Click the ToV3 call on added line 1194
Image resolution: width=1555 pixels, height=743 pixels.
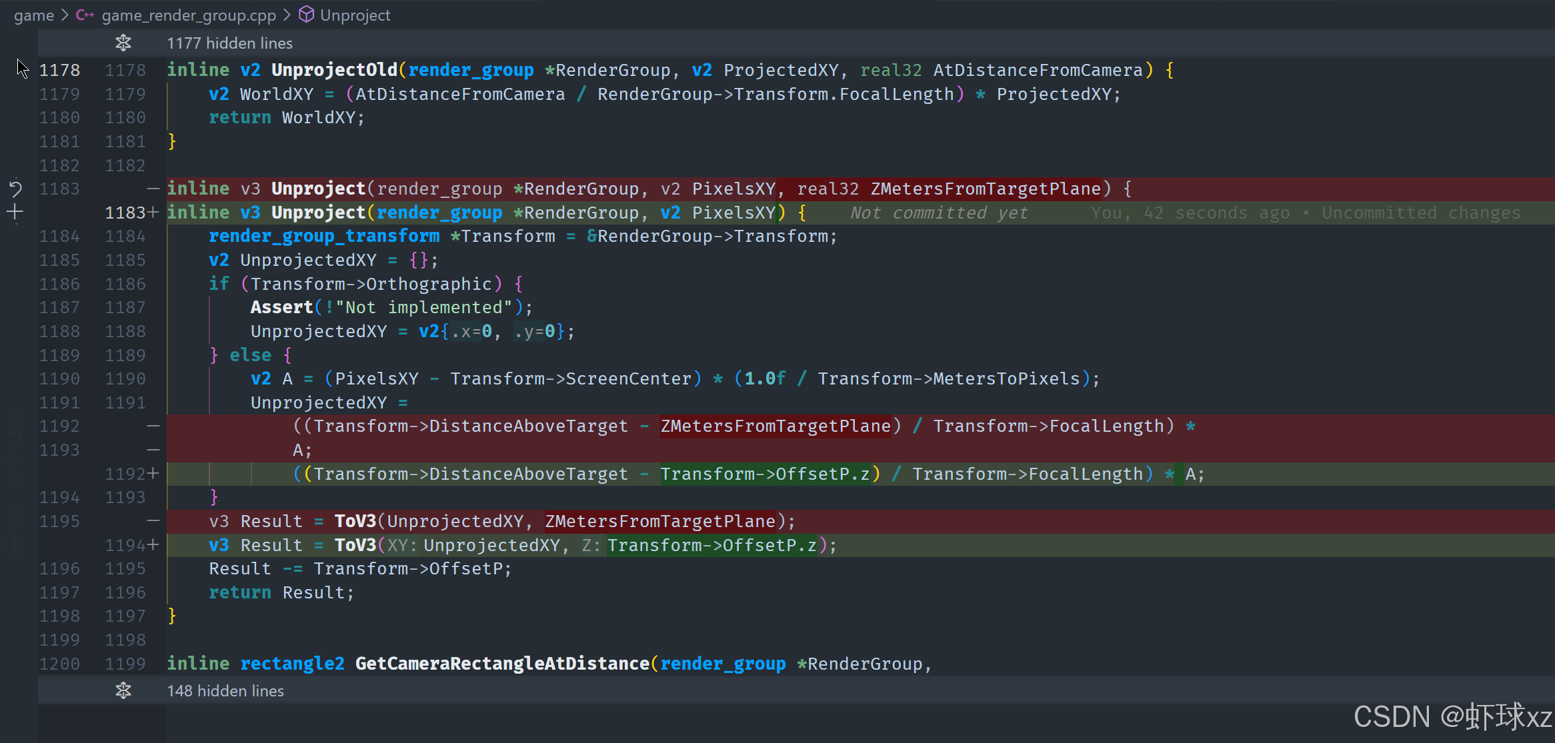pyautogui.click(x=355, y=545)
